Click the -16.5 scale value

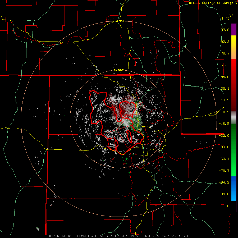(224, 124)
